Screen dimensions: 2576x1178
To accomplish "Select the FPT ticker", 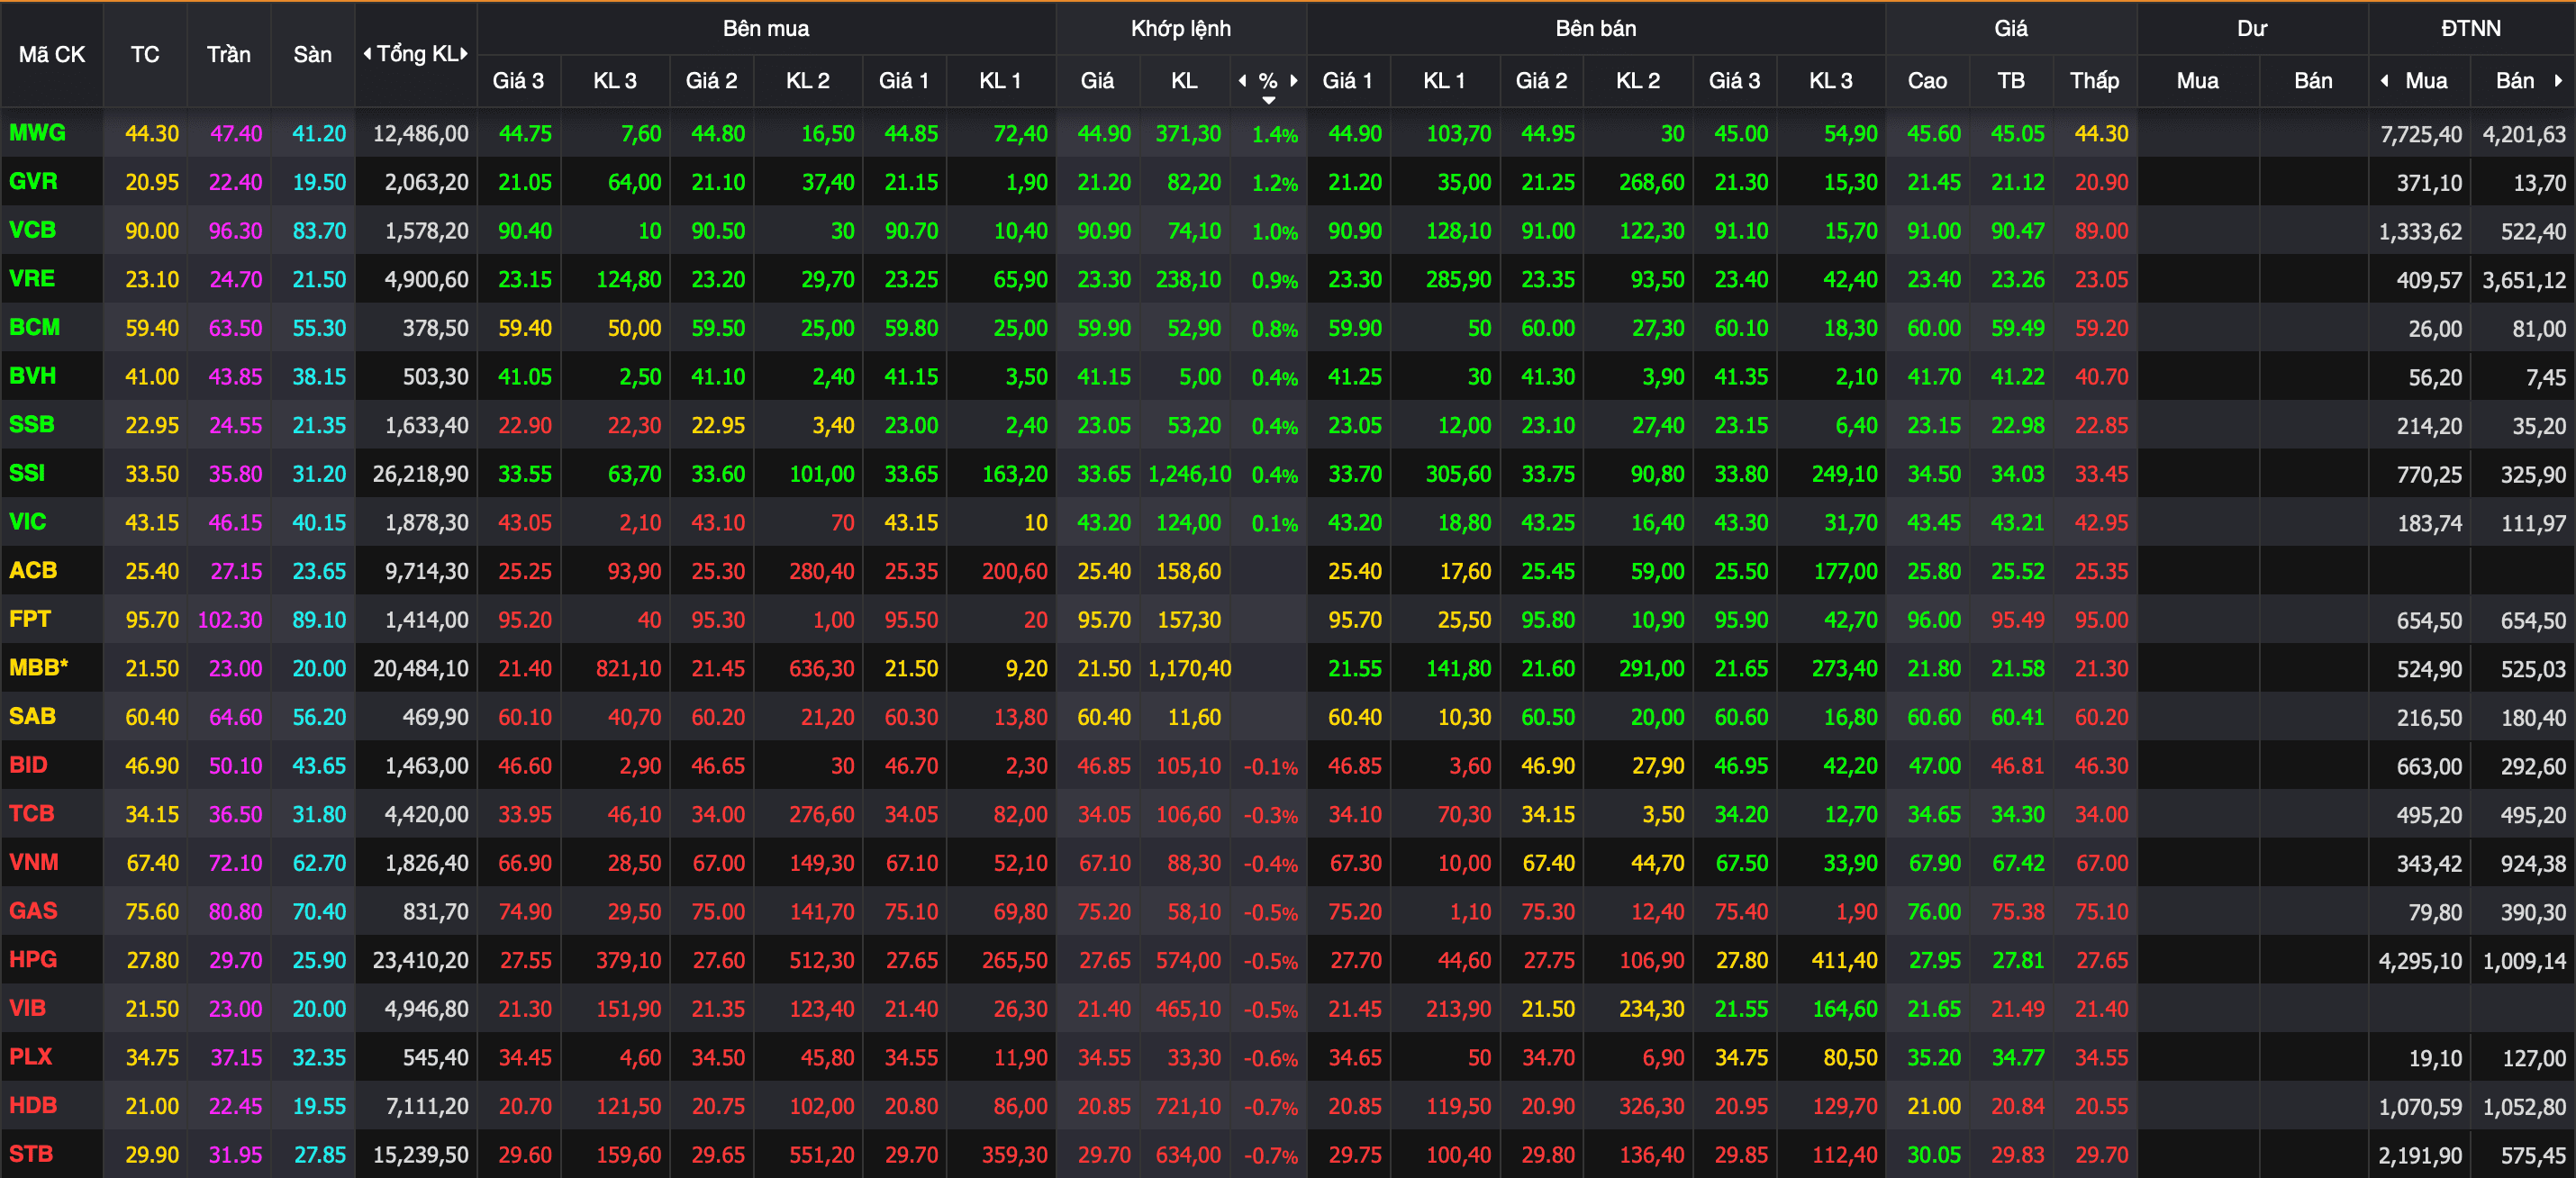I will [x=30, y=619].
